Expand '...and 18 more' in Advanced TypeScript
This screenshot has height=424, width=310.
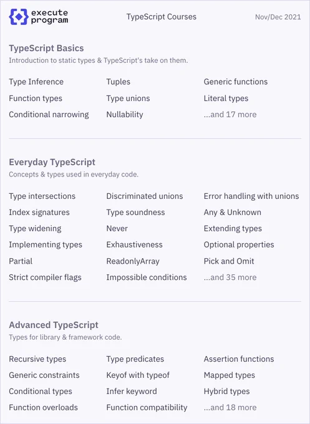coord(230,408)
